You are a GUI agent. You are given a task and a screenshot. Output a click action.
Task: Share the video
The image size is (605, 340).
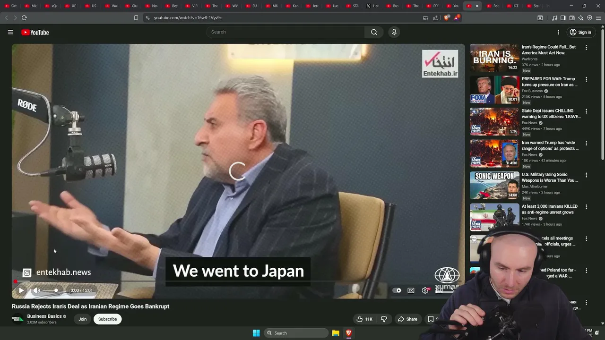[x=407, y=319]
